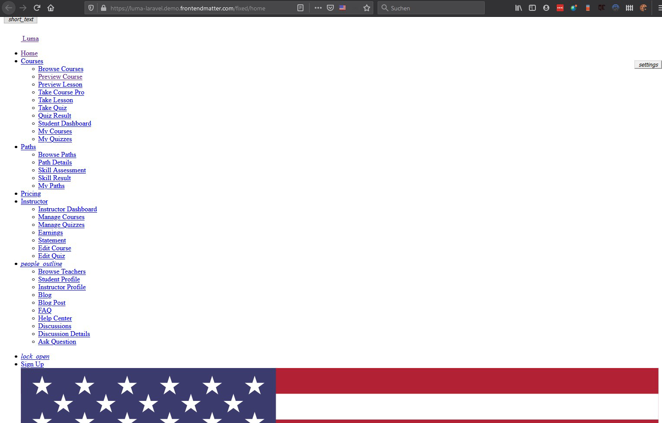
Task: Save page to Pocket
Action: 330,8
